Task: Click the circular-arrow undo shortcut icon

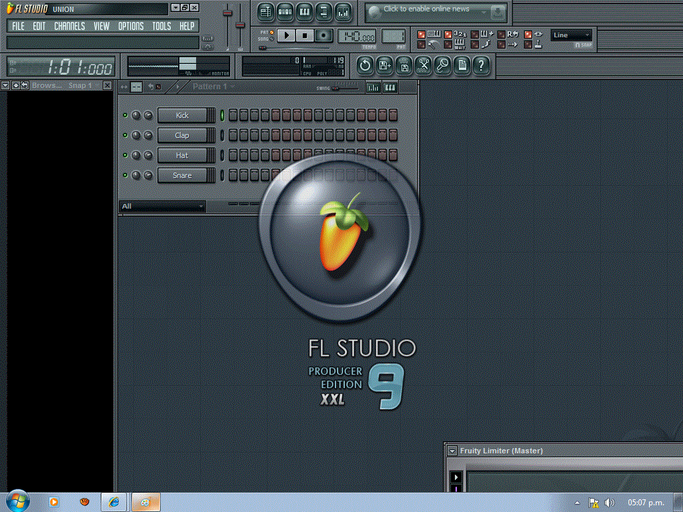Action: click(365, 66)
